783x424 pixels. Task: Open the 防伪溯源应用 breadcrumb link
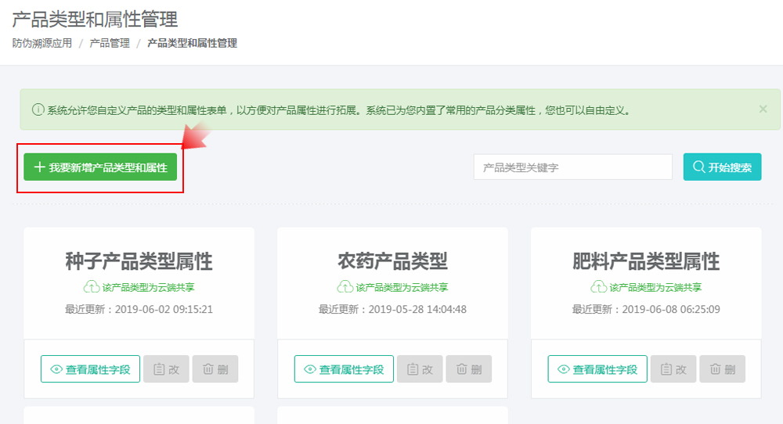click(x=42, y=43)
